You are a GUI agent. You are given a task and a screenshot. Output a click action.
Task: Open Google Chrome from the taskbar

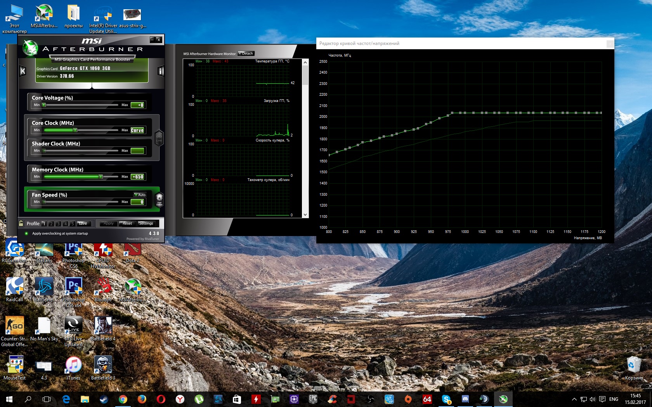[123, 399]
